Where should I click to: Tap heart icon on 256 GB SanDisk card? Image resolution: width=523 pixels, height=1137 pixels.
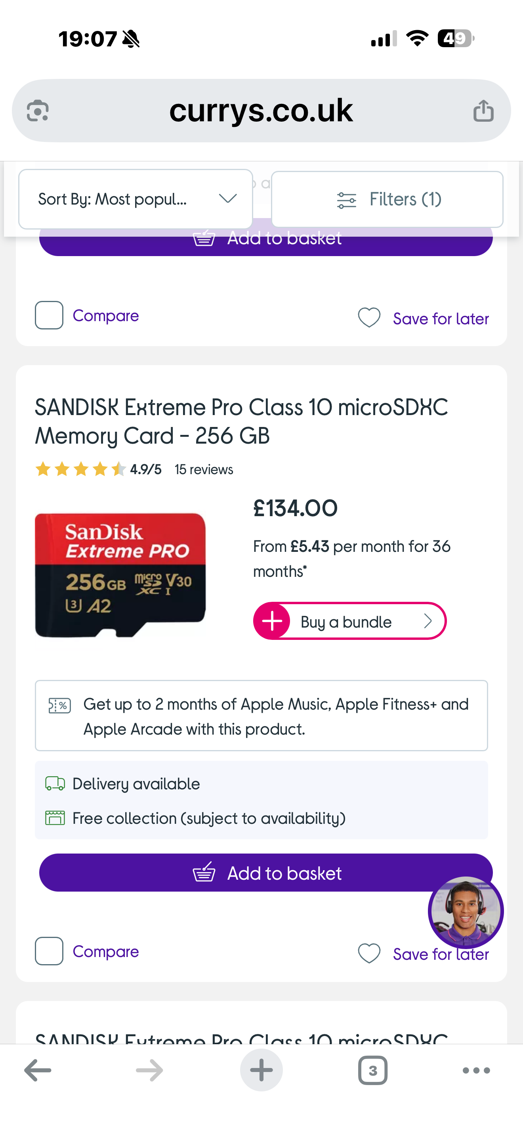pyautogui.click(x=369, y=953)
